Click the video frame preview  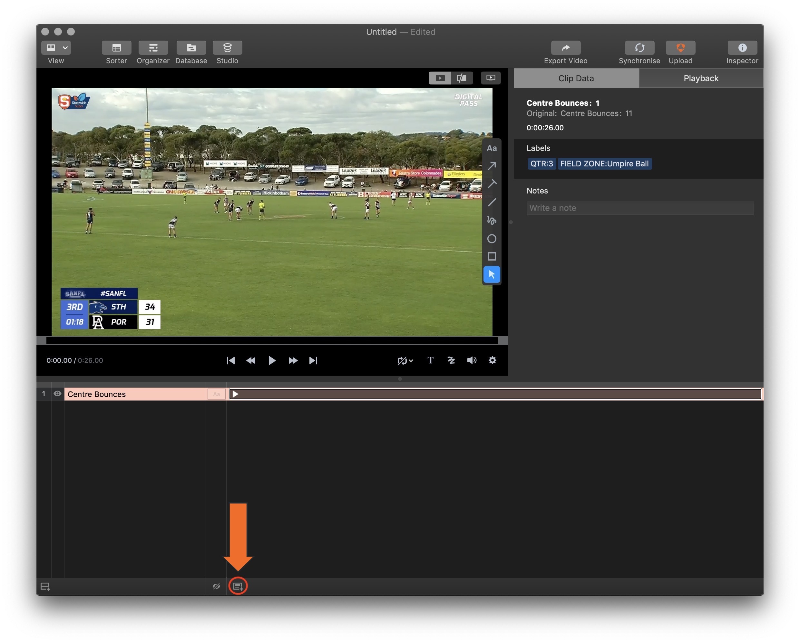click(x=272, y=212)
